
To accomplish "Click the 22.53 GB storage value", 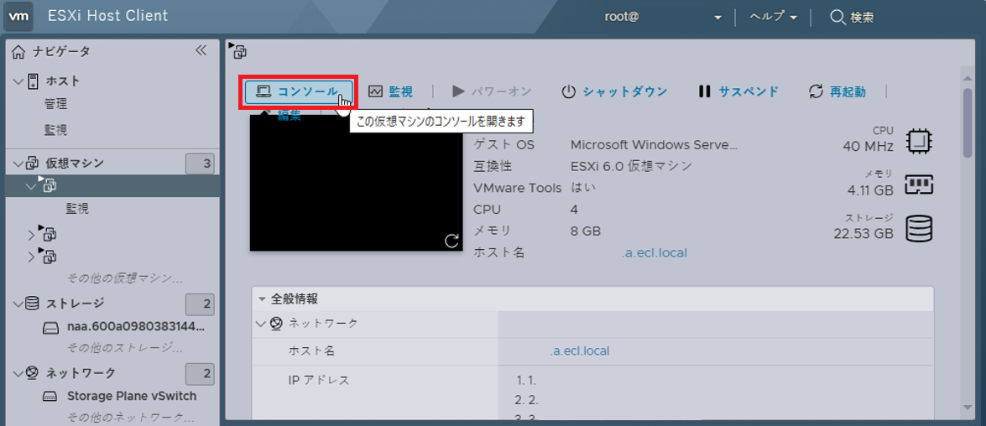I will (863, 233).
